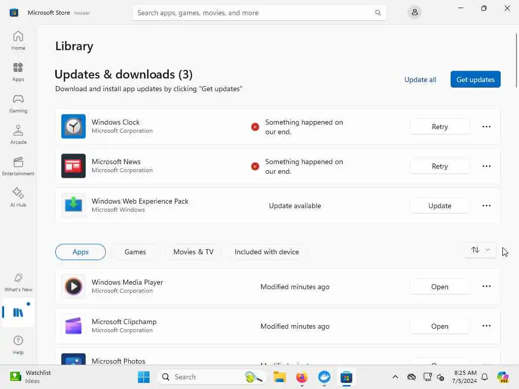Open more options for Windows Media Player
The width and height of the screenshot is (519, 389).
point(486,287)
